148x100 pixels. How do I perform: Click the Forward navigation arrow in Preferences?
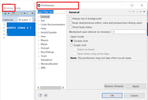[137, 12]
